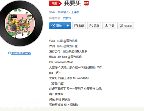144x111 pixels.
Task: Click the share arrow icon on 分享
Action: [x=91, y=26]
